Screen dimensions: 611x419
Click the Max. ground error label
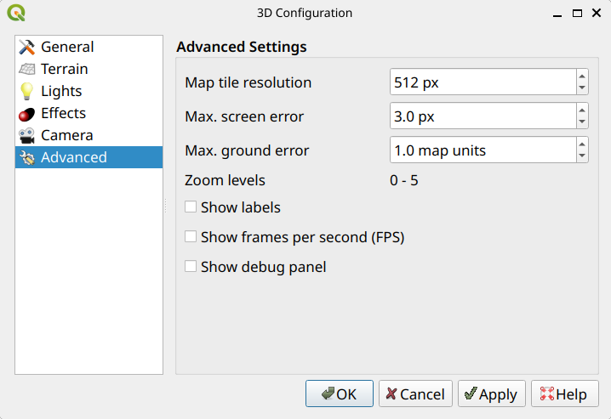click(x=247, y=150)
